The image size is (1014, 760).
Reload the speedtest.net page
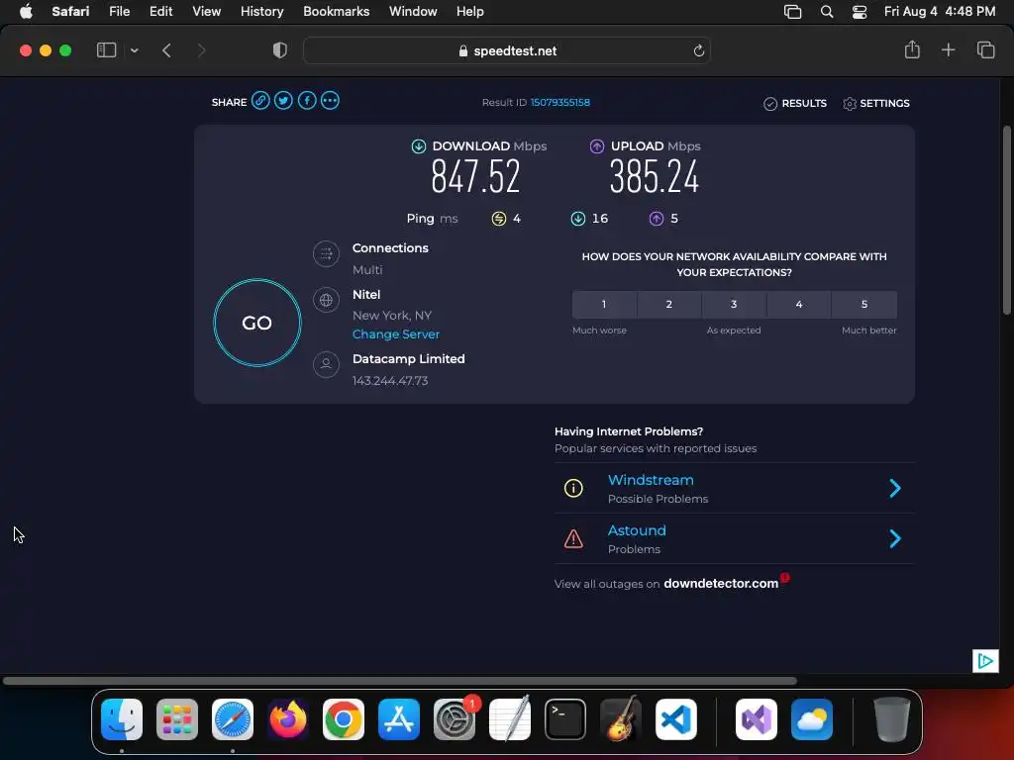698,50
